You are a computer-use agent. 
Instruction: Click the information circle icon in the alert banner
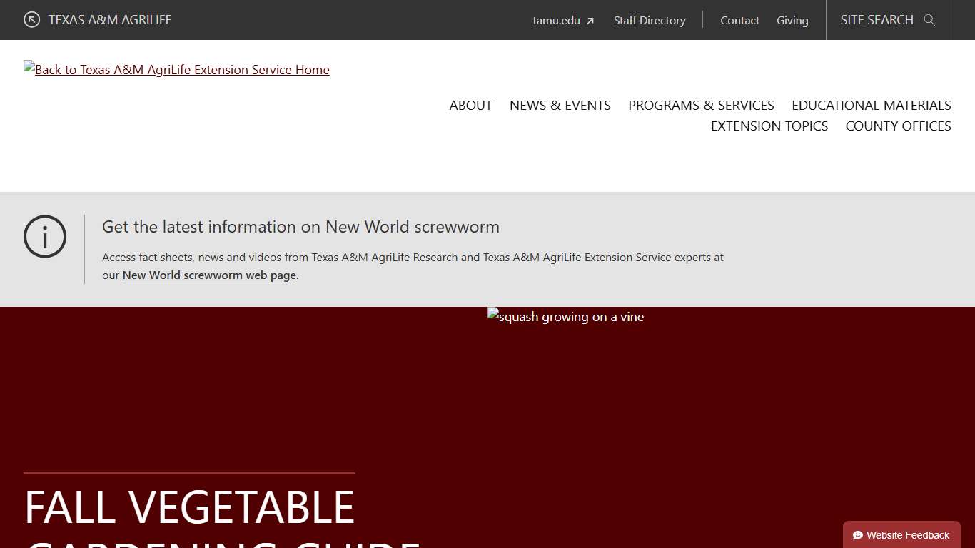pos(45,237)
